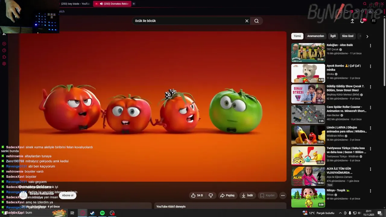Click the Abone ol subscribe button
The image size is (386, 217).
[x=68, y=195]
